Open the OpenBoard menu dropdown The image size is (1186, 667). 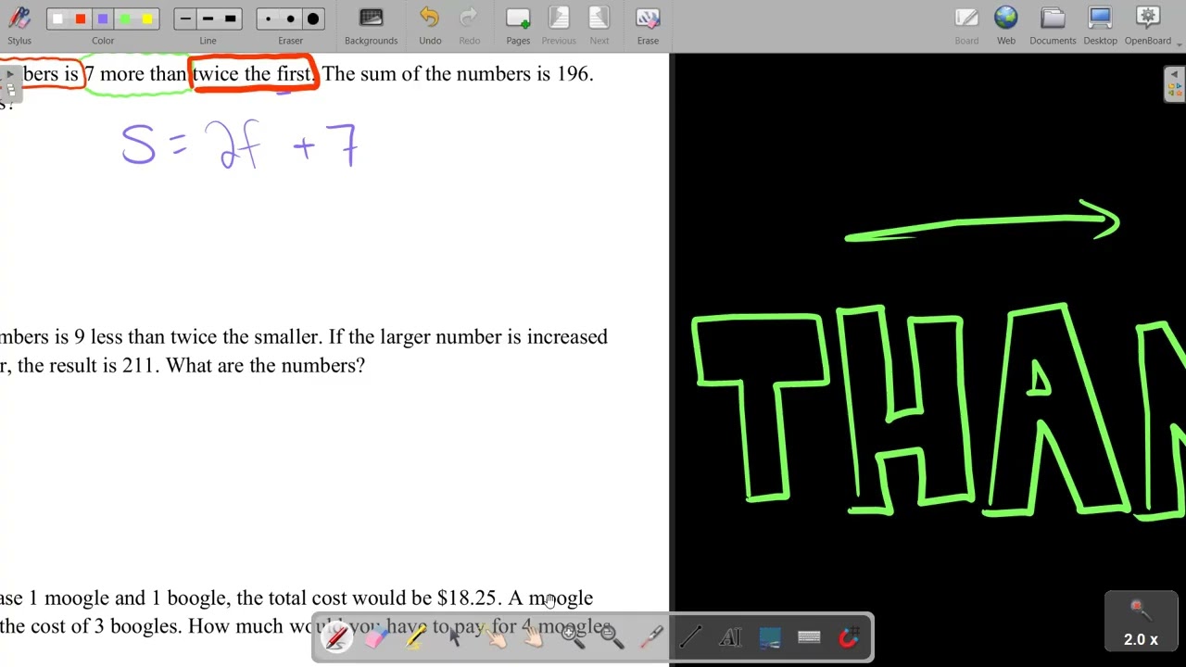(x=1148, y=25)
